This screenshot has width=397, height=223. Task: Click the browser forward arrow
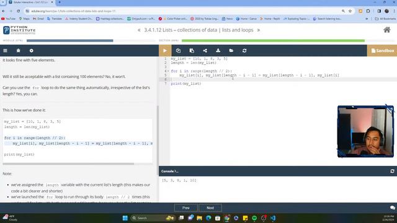(x=11, y=11)
